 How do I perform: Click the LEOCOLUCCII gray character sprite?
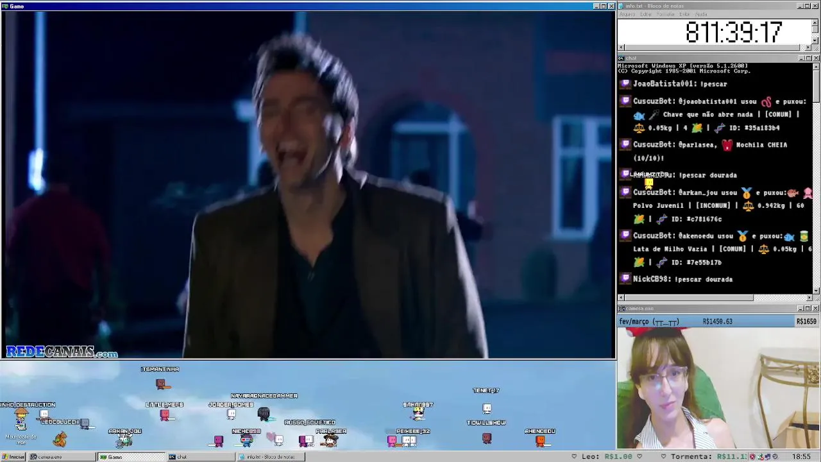[84, 424]
